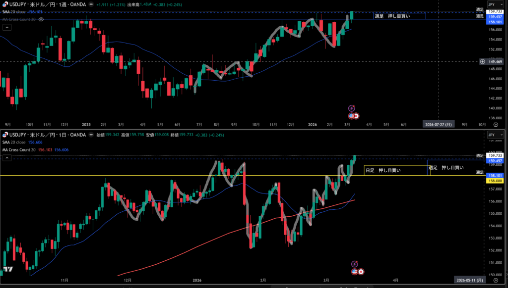The height and width of the screenshot is (288, 508).
Task: Click the purple lightning event icon on daily chart
Action: [x=355, y=264]
